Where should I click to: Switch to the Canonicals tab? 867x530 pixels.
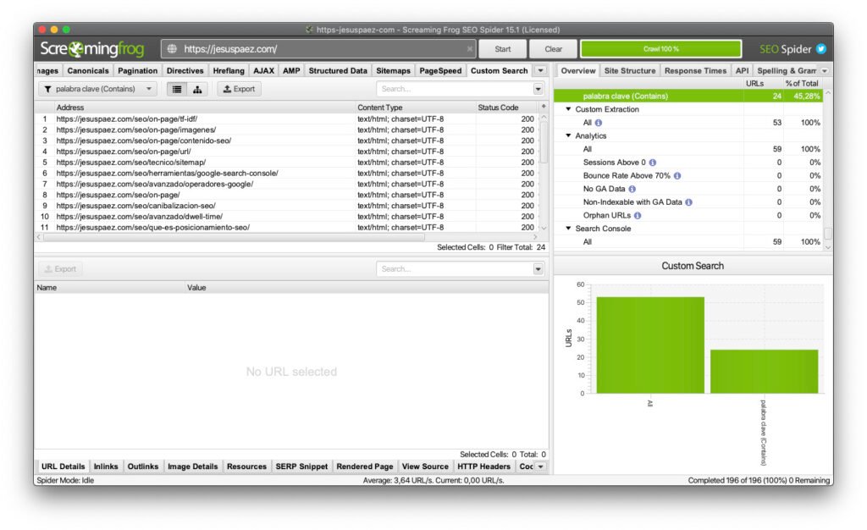tap(88, 71)
